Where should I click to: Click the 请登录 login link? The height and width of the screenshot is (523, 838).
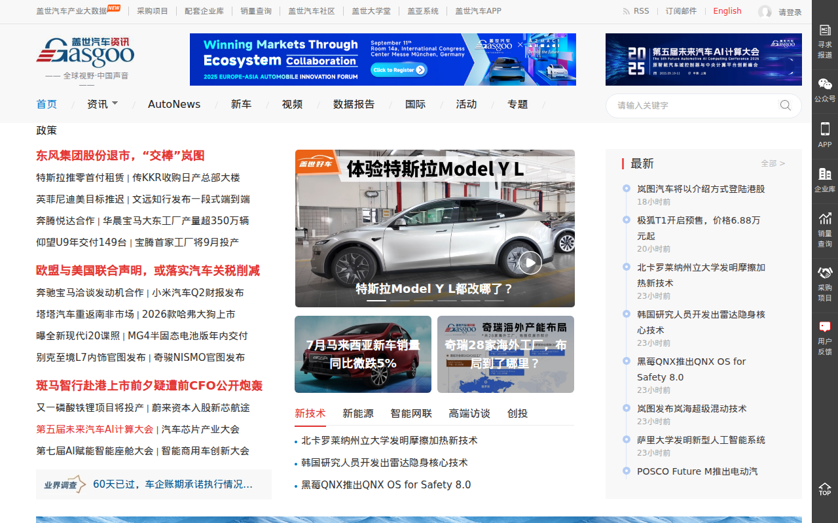790,12
